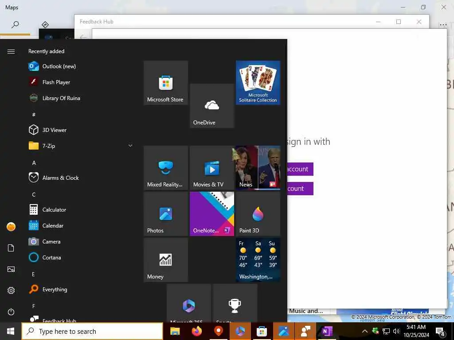Open network status tray icon

click(386, 331)
